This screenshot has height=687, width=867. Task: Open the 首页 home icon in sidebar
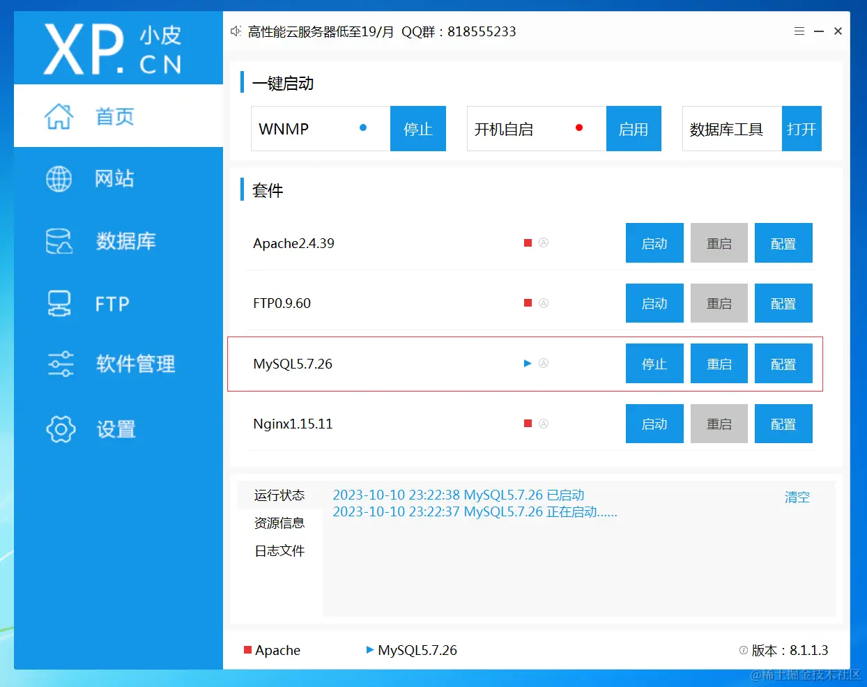tap(59, 116)
